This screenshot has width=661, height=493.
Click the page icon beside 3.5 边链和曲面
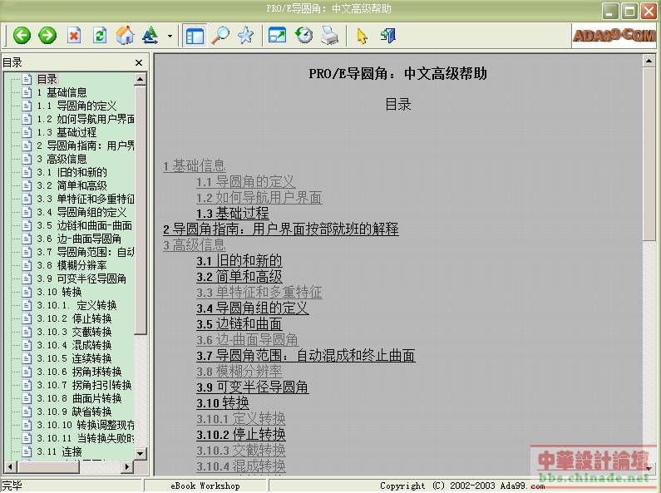27,225
